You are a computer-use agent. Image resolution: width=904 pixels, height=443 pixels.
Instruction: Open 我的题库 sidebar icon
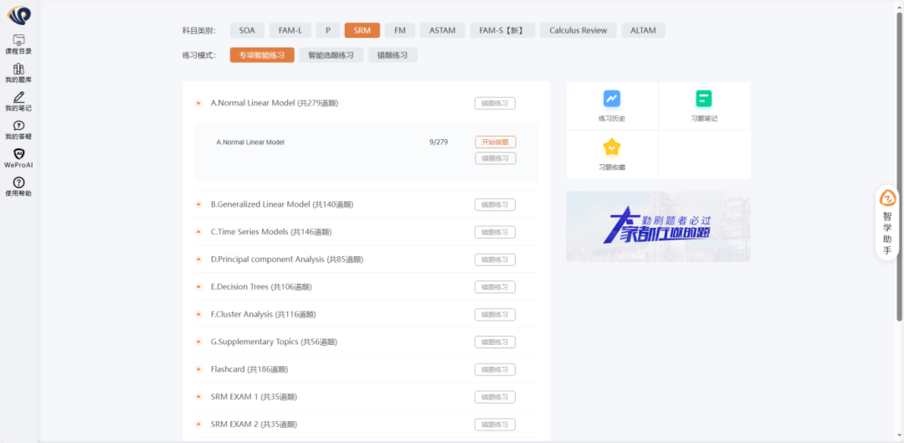pyautogui.click(x=18, y=73)
